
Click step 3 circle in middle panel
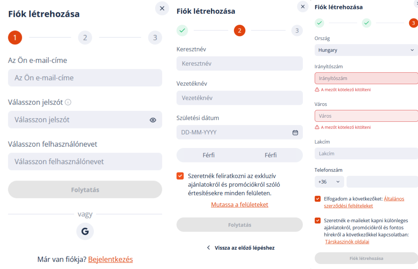coord(297,31)
